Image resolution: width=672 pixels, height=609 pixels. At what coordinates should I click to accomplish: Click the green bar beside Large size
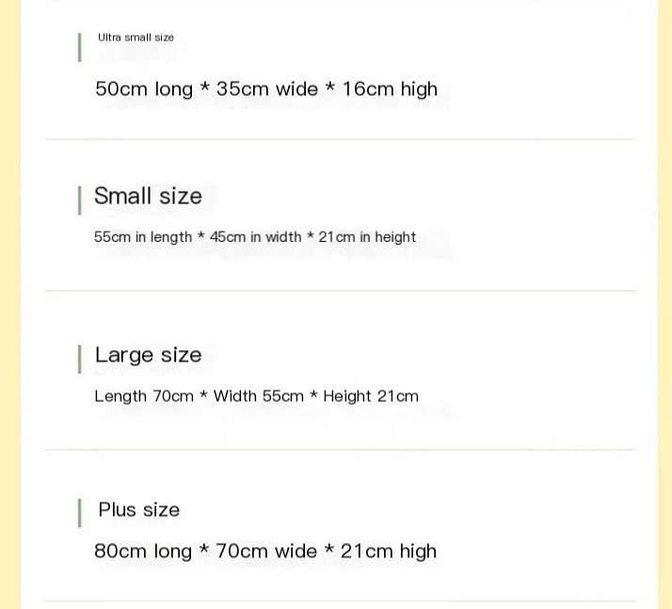[x=79, y=359]
